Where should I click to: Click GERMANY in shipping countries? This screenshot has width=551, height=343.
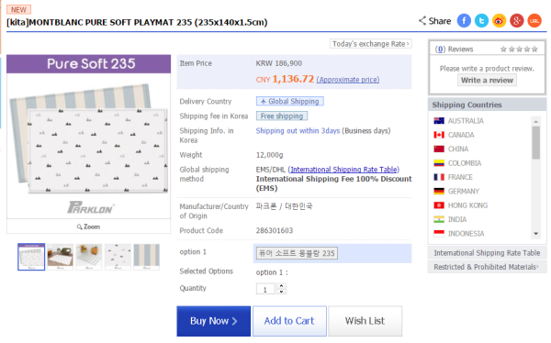(x=464, y=191)
